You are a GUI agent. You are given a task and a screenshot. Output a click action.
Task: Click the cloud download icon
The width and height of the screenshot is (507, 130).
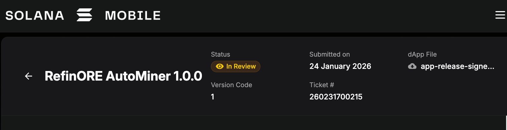point(412,66)
